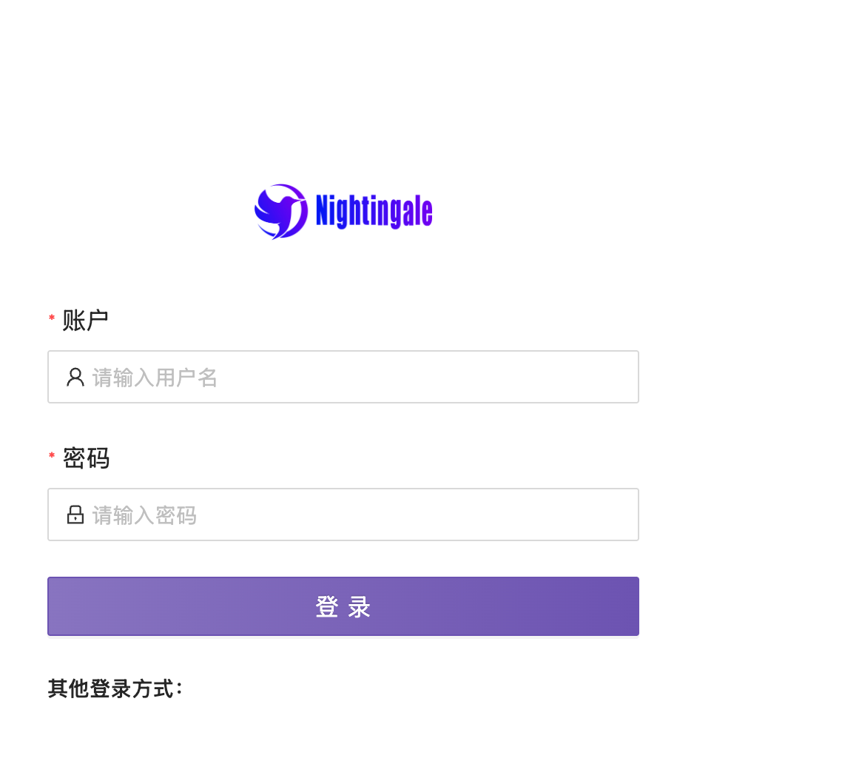842x764 pixels.
Task: Click the red asterisk beside 账户
Action: pos(50,318)
